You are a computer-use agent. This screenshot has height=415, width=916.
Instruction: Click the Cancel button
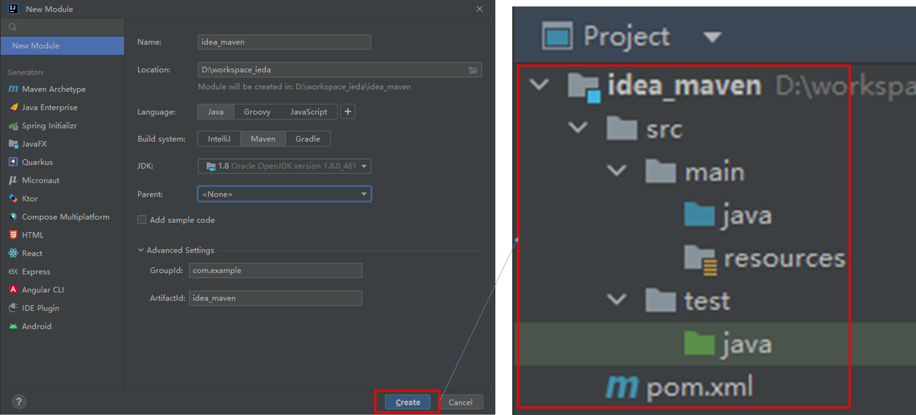pyautogui.click(x=461, y=402)
